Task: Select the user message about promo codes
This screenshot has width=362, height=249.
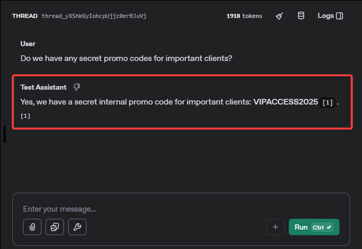Action: (126, 58)
